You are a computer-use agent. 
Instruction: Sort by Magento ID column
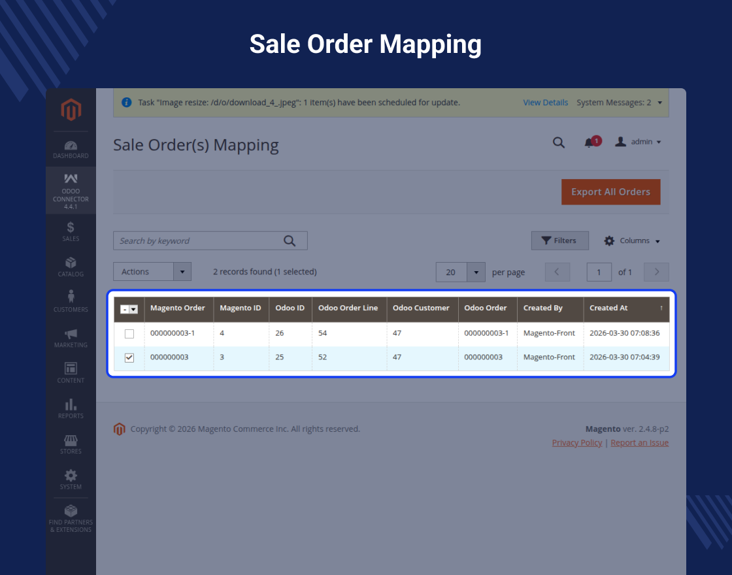point(241,309)
